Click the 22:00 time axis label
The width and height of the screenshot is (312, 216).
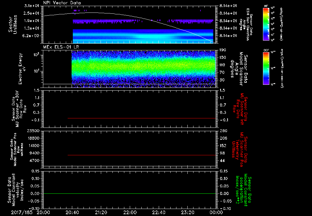pyautogui.click(x=130, y=212)
